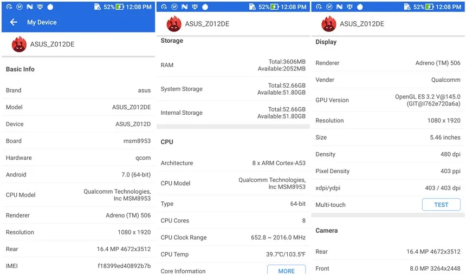Select the IMEI value f18399ed40892b7b
This screenshot has width=466, height=275.
124,266
